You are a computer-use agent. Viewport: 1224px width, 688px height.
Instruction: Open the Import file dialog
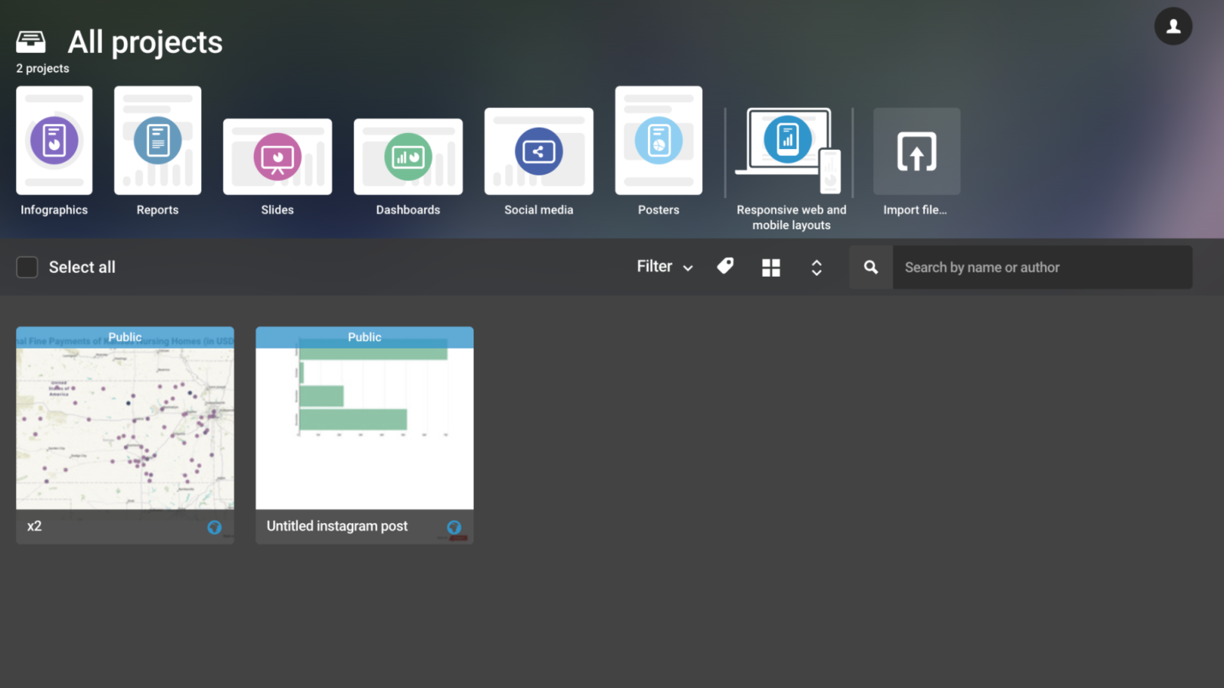pos(916,153)
